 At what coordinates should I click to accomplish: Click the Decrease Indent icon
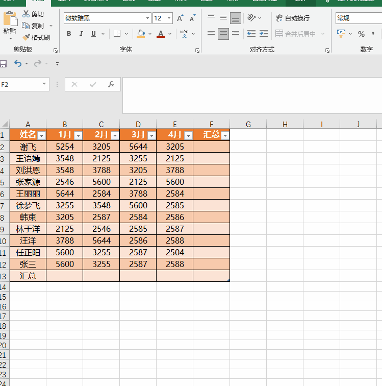(251, 34)
